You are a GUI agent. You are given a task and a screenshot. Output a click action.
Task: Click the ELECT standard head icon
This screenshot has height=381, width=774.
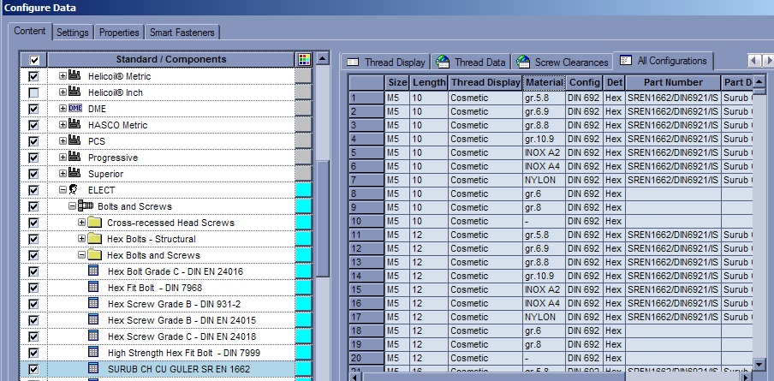pos(74,189)
